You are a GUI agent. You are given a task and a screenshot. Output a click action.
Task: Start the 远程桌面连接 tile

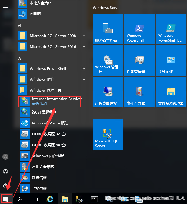108,92
